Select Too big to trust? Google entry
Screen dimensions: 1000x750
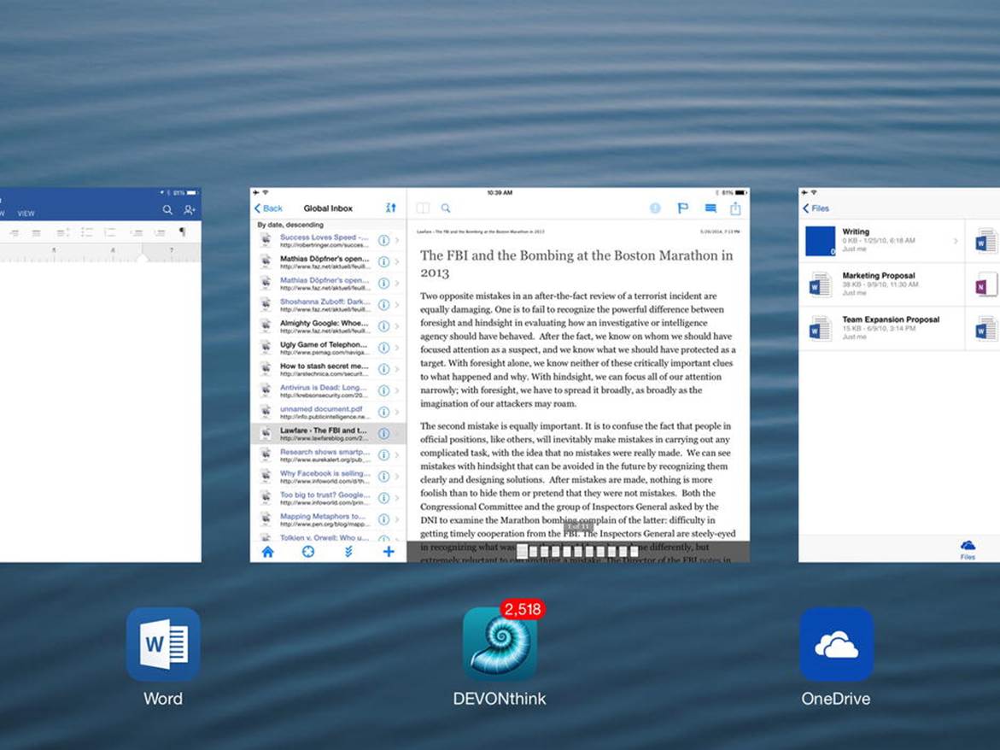[x=328, y=498]
